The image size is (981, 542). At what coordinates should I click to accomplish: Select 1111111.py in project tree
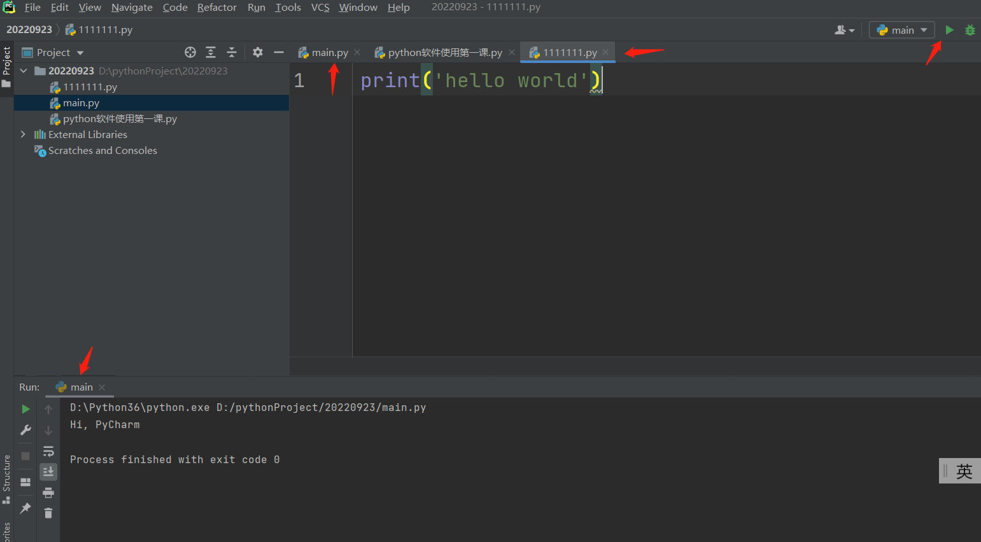click(90, 87)
